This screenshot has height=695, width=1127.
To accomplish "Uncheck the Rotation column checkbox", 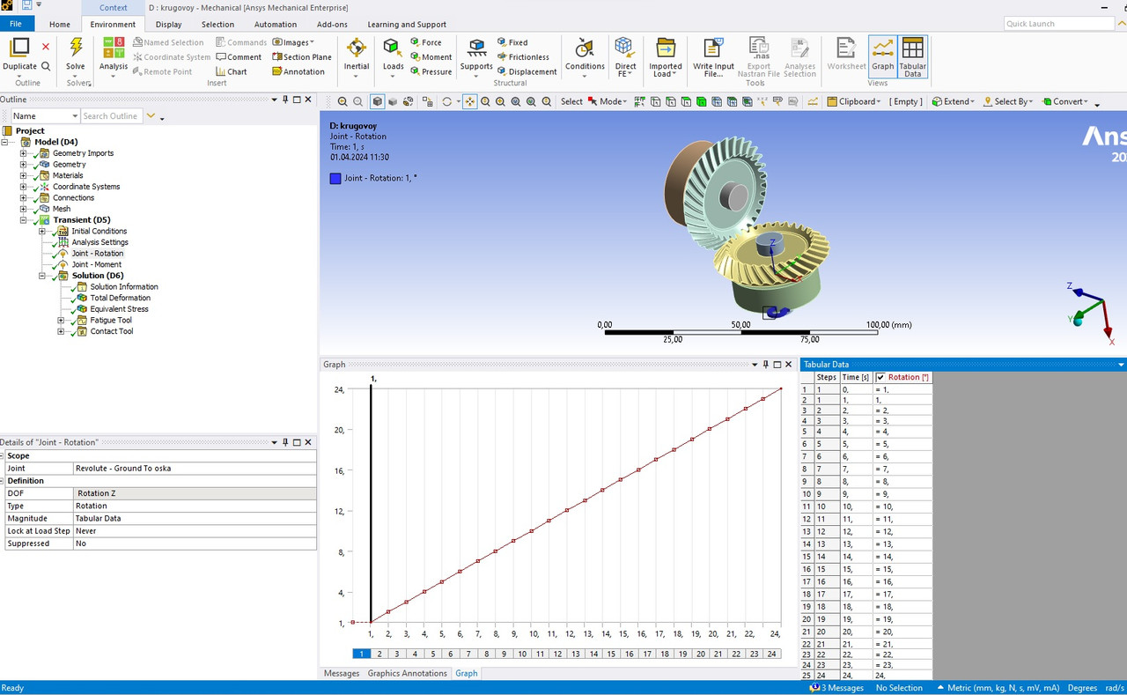I will click(880, 377).
